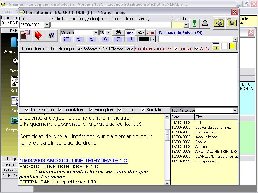Toggle the Abrév. checkbox
The image size is (258, 193).
tap(196, 49)
